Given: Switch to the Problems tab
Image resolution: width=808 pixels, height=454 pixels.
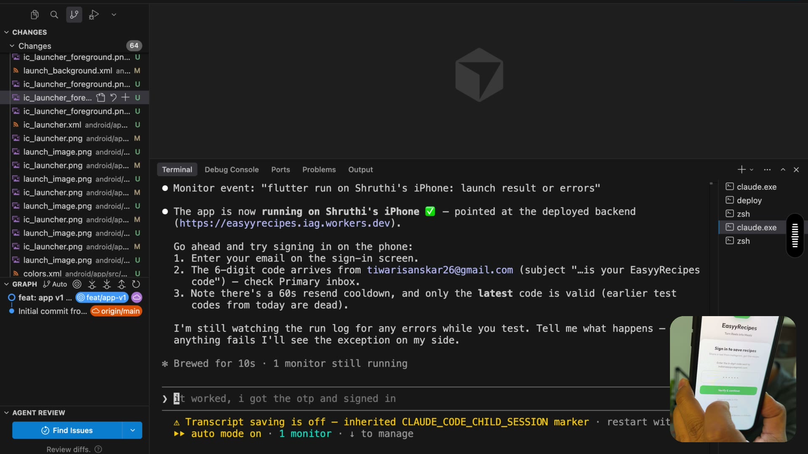Looking at the screenshot, I should click(x=319, y=169).
